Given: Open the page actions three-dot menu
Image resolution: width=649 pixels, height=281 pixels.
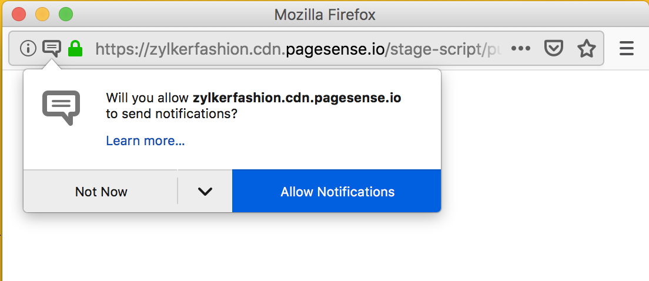Looking at the screenshot, I should tap(521, 48).
